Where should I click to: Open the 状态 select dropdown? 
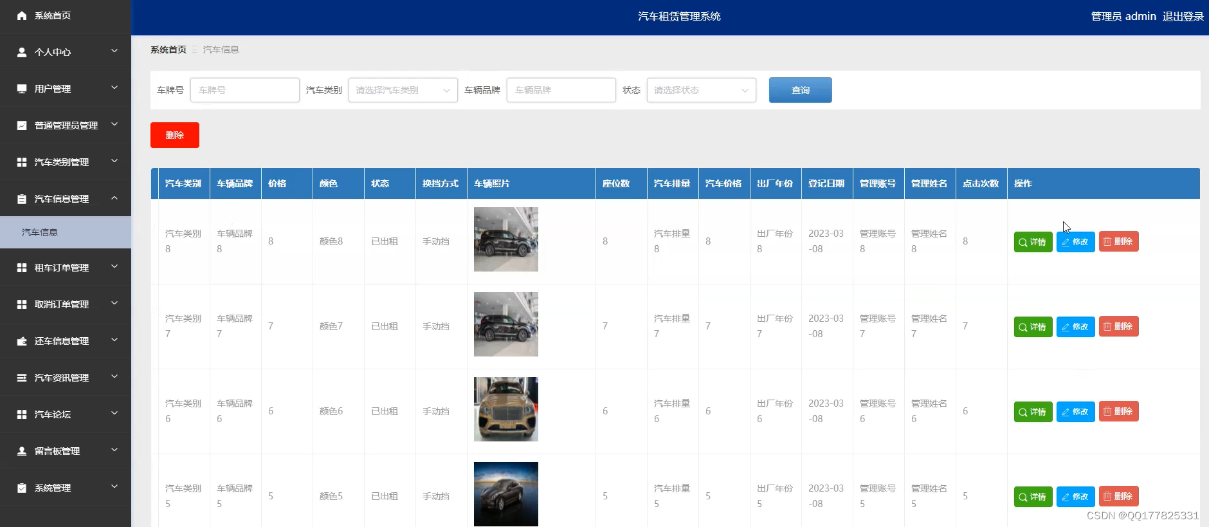click(x=702, y=90)
